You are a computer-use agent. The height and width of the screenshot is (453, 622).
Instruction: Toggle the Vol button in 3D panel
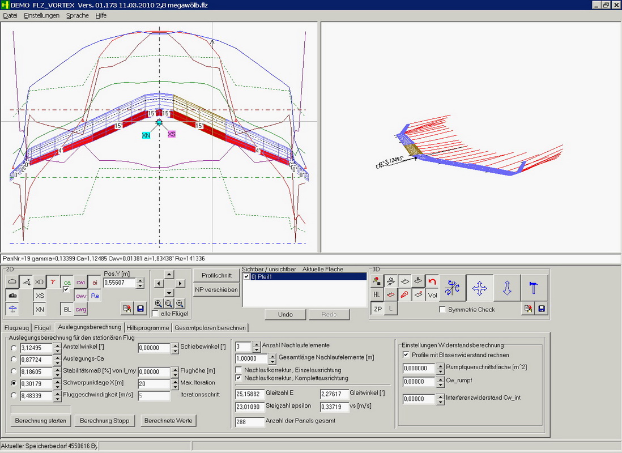pyautogui.click(x=432, y=294)
